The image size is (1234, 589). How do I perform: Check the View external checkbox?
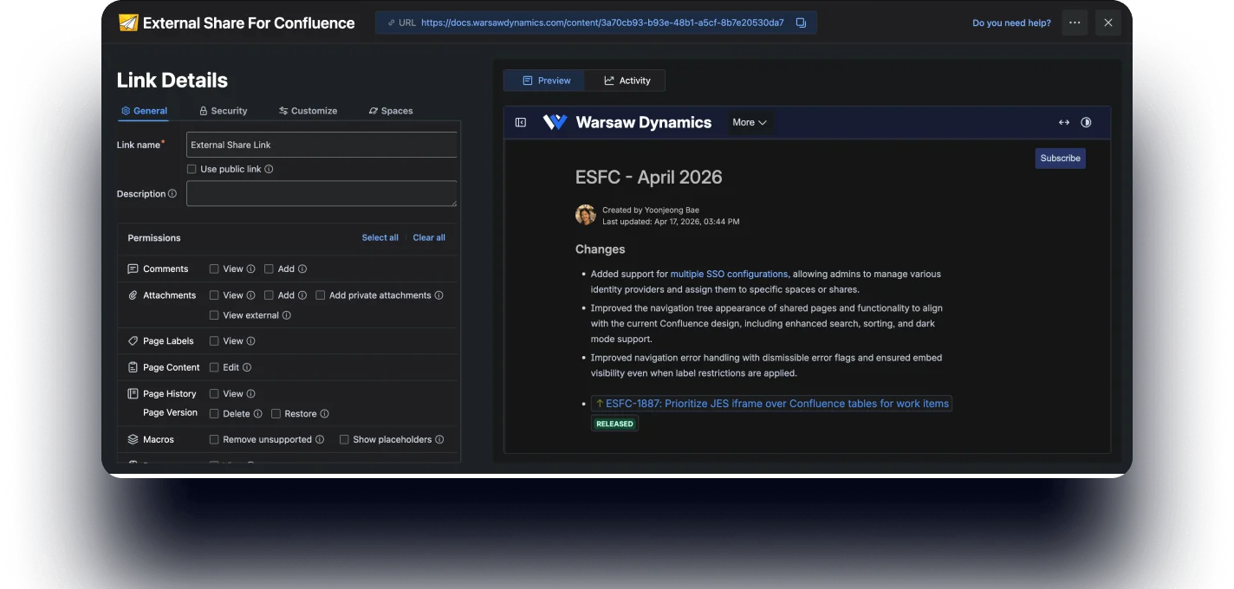coord(214,315)
